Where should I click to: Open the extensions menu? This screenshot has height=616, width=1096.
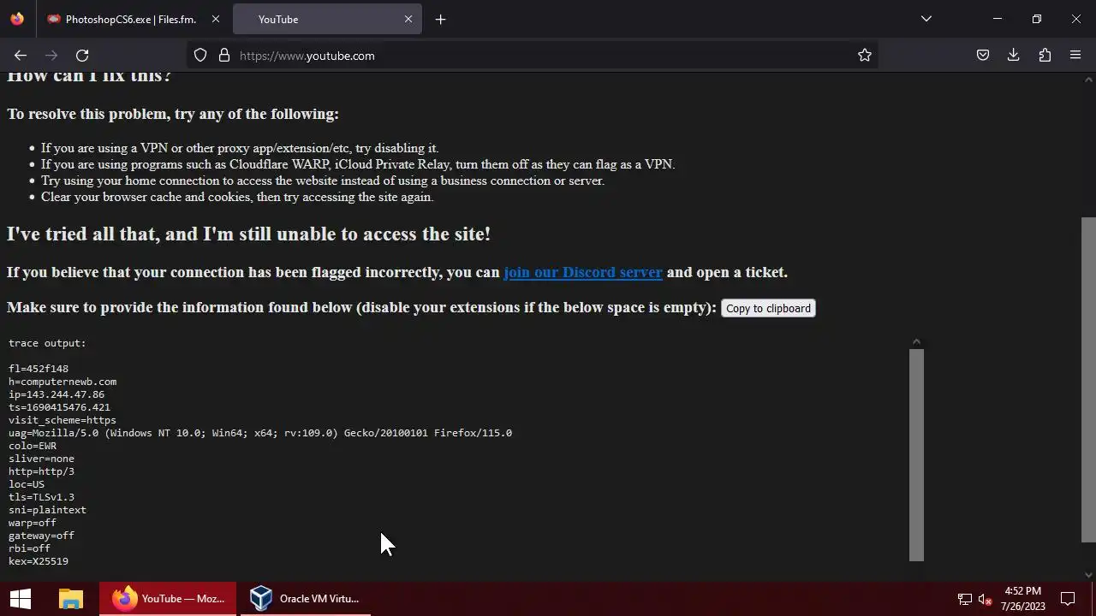coord(1045,56)
